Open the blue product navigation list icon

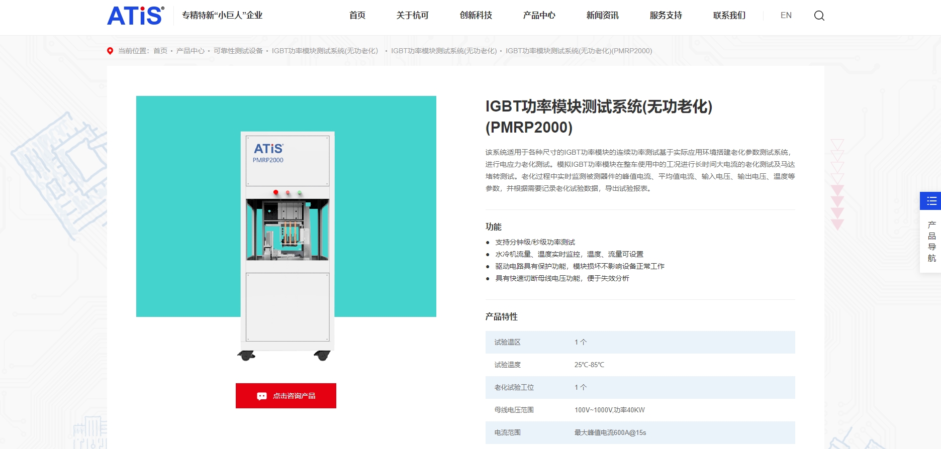(x=931, y=201)
